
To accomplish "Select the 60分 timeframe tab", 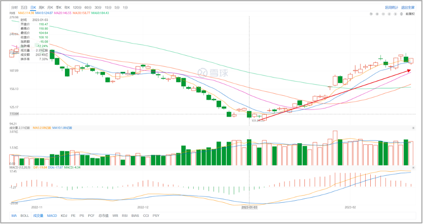I will [88, 8].
